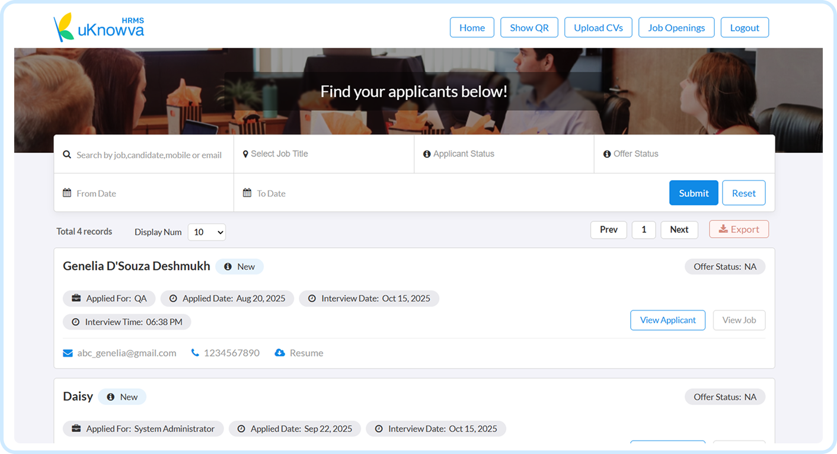
Task: Click the clock icon beside Applied Date: Aug 20, 2025
Action: [173, 299]
